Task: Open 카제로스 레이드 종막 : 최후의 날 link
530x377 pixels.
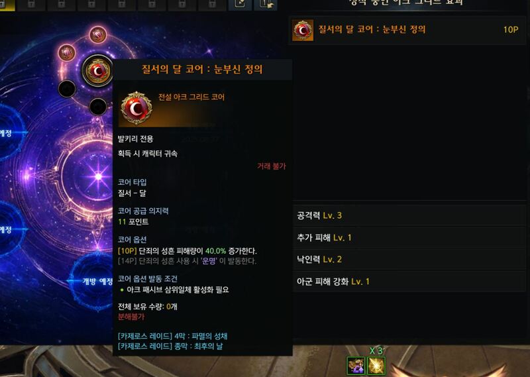Action: coord(170,347)
